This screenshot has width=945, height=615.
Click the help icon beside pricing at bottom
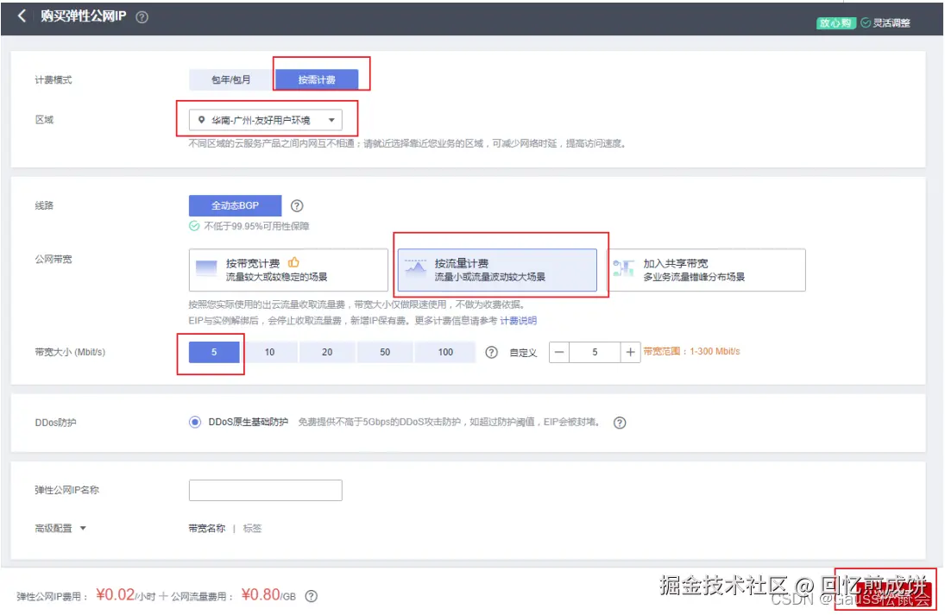click(310, 595)
